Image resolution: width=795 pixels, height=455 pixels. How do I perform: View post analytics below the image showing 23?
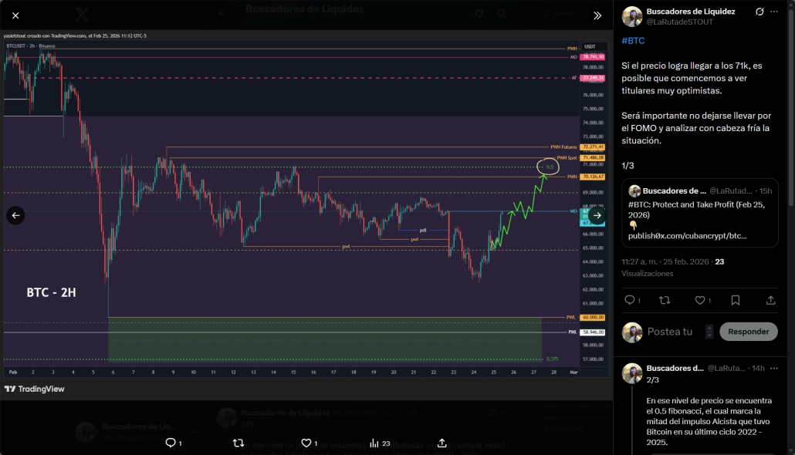(380, 443)
